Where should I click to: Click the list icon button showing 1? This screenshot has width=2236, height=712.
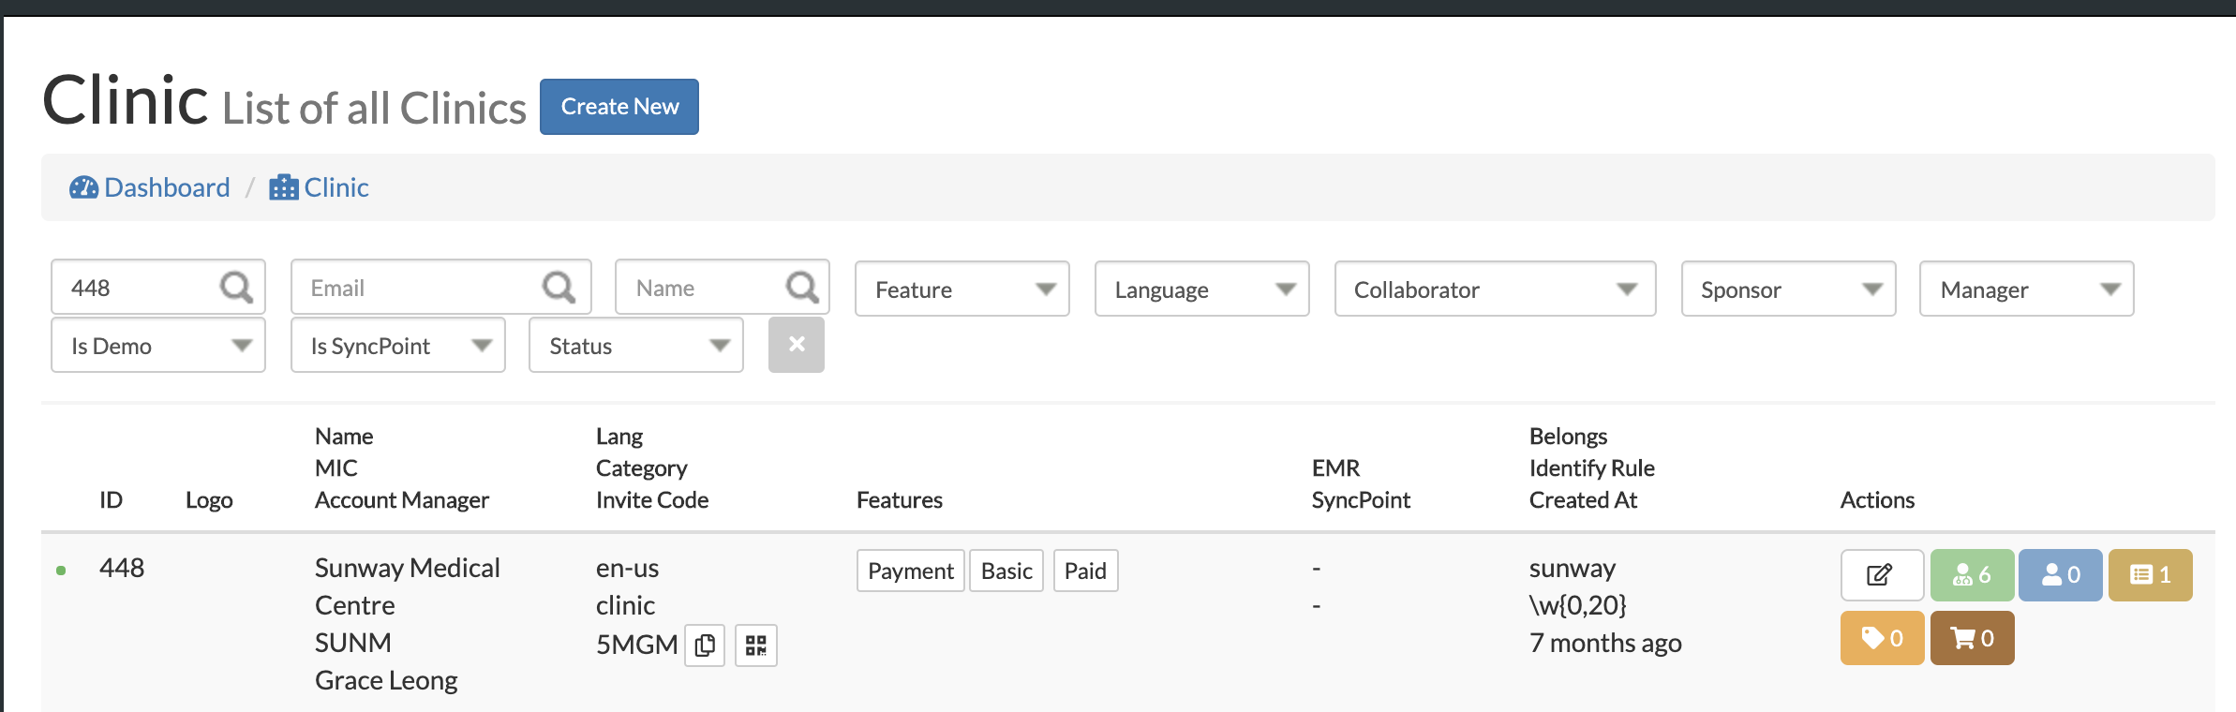tap(2150, 574)
